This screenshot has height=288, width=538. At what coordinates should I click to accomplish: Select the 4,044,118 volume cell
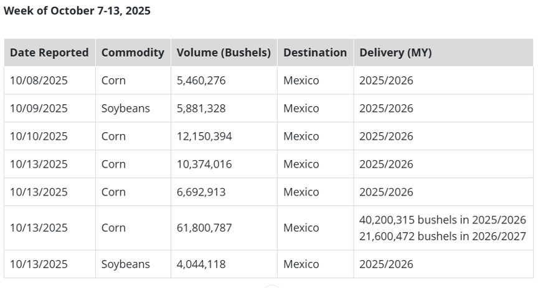[x=201, y=264]
